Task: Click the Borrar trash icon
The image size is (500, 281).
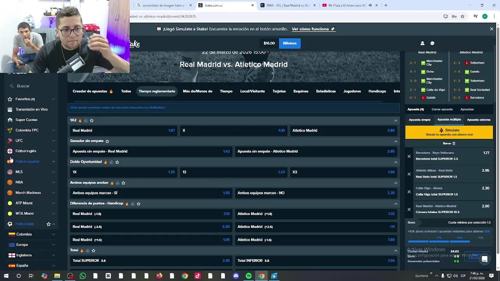Action: [x=454, y=143]
